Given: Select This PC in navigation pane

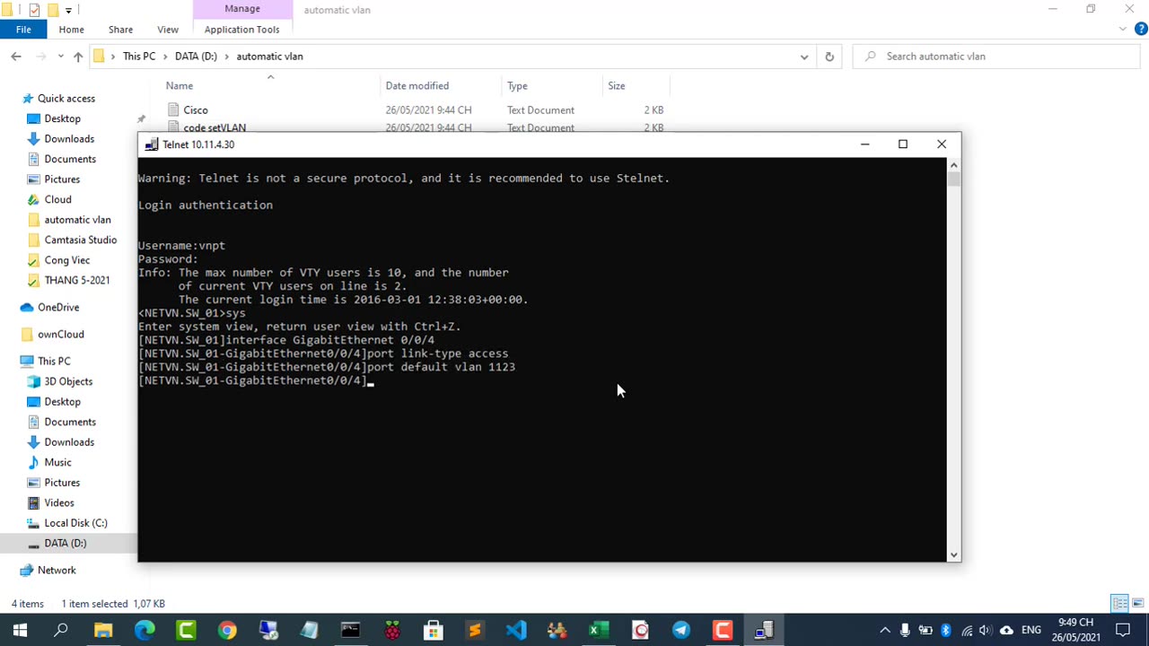Looking at the screenshot, I should [x=54, y=361].
